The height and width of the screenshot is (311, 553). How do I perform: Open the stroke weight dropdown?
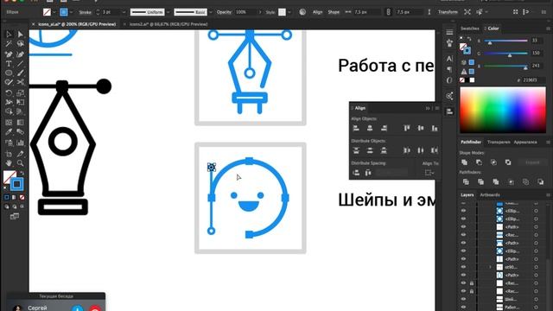tap(124, 12)
